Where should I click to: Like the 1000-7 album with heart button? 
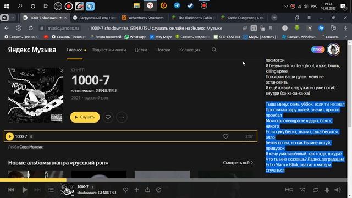tap(108, 117)
